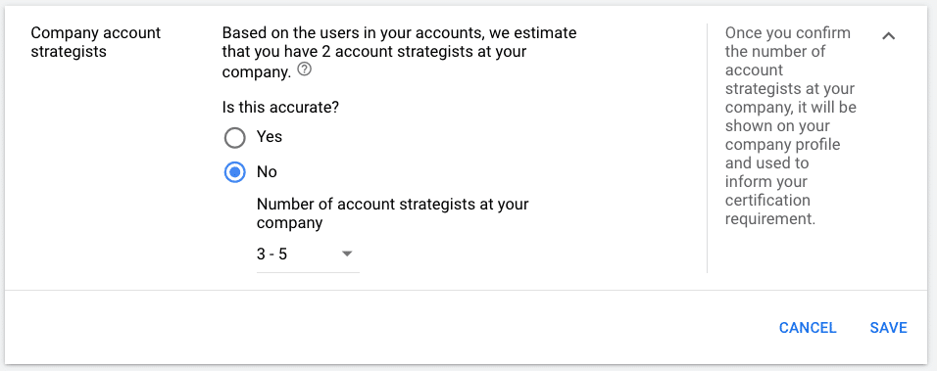This screenshot has width=937, height=371.
Task: Click the estimate description about 2 strategists
Action: pyautogui.click(x=399, y=51)
